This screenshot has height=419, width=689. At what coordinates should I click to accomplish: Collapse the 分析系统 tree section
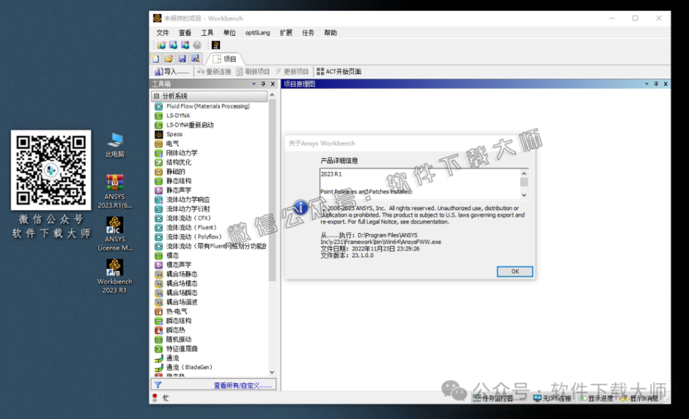click(x=155, y=96)
